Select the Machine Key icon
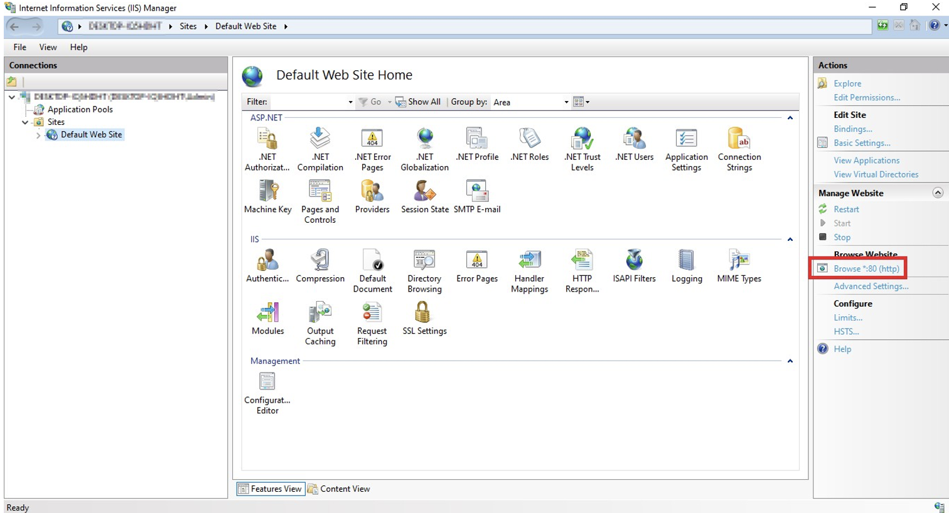 [268, 197]
